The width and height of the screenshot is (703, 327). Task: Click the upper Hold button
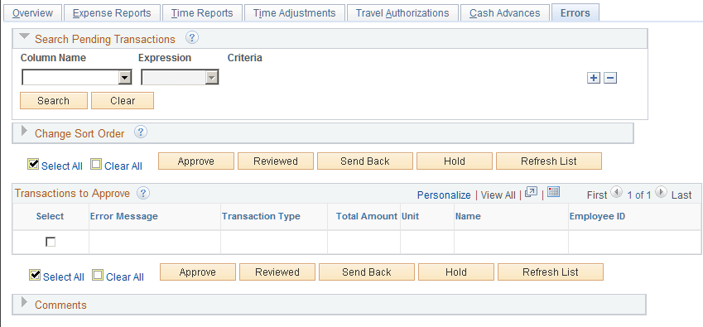click(x=454, y=161)
